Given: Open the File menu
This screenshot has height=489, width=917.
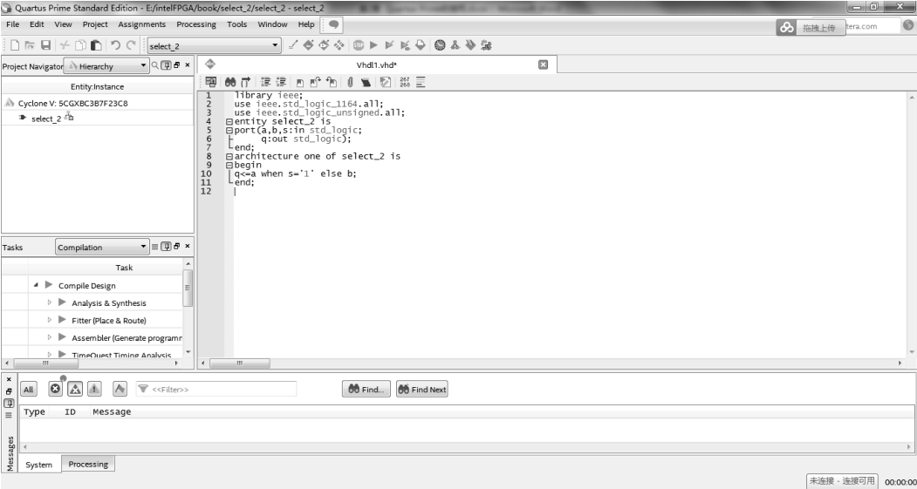Looking at the screenshot, I should click(12, 24).
